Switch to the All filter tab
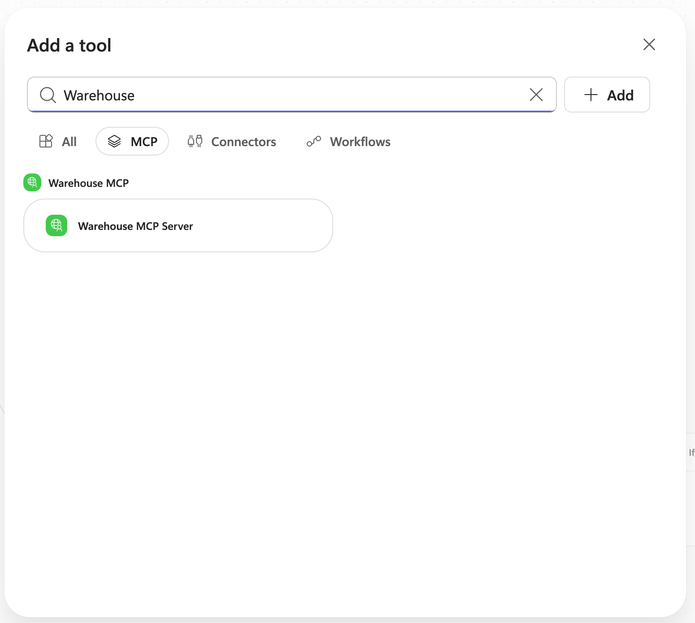 pos(58,142)
